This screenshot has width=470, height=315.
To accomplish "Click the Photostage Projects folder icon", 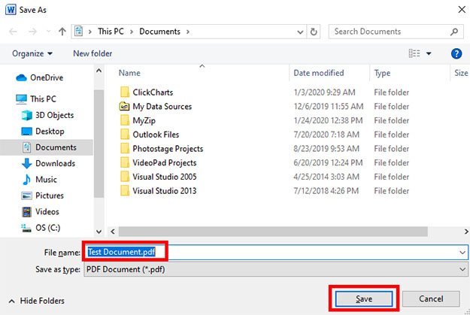I will 125,148.
